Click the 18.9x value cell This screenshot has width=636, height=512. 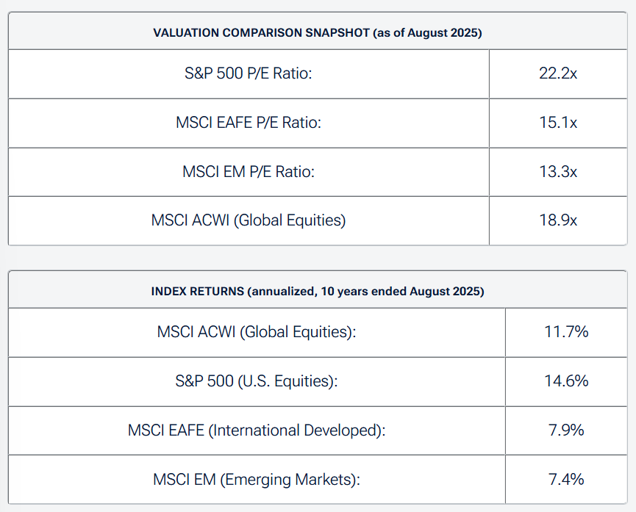(x=558, y=220)
